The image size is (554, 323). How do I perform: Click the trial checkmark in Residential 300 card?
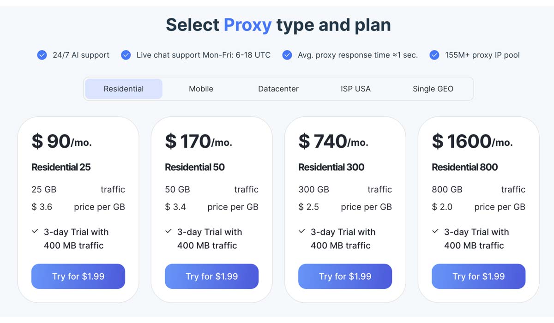302,231
